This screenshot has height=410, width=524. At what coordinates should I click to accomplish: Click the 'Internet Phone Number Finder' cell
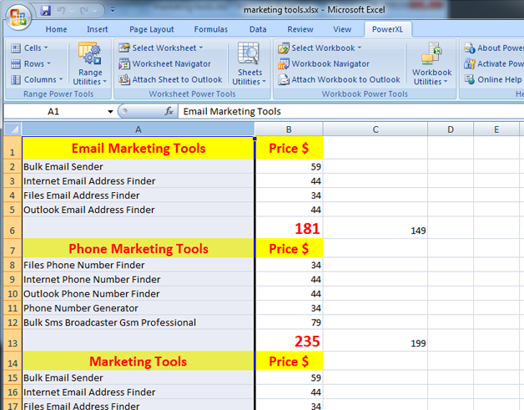pyautogui.click(x=138, y=279)
